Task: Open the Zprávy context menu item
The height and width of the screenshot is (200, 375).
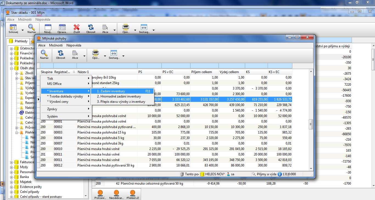Action: 66,109
